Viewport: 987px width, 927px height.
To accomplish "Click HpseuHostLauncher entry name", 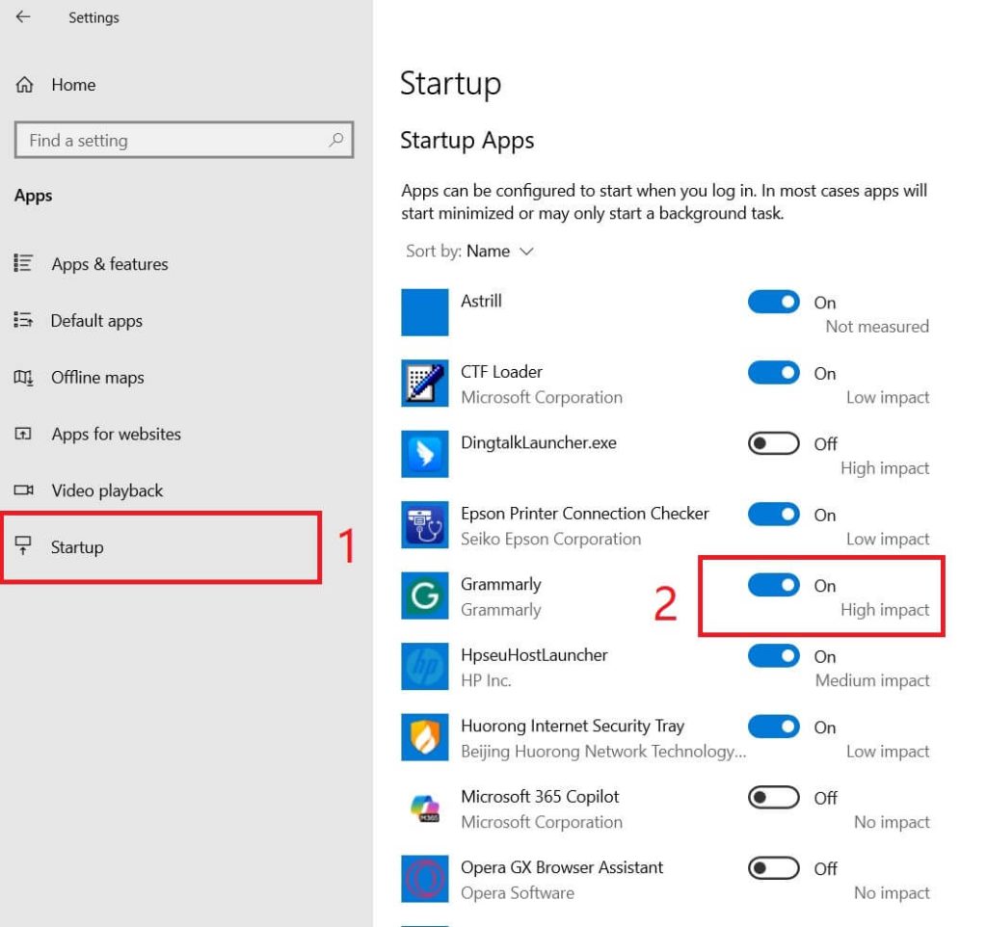I will click(534, 654).
